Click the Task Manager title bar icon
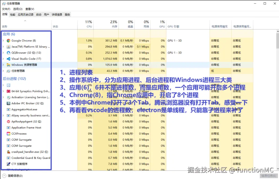Viewport: 279px width, 179px height. point(4,3)
